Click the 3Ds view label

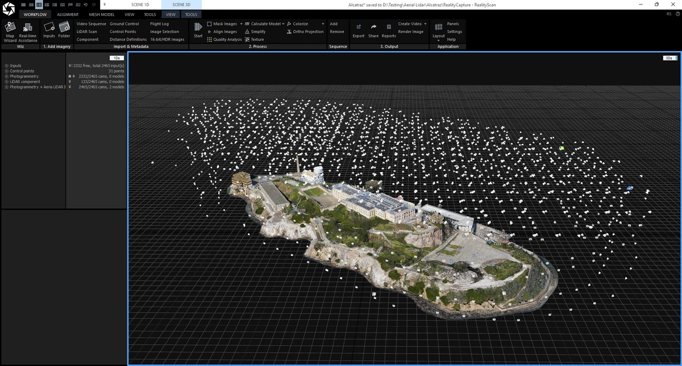[669, 58]
